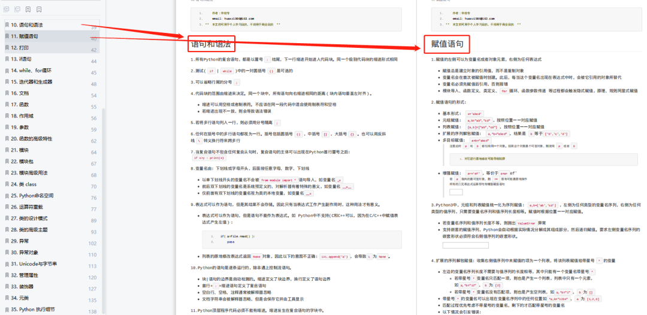Click bookmark icon beside 25. Python命名空间
Image resolution: width=647 pixels, height=315 pixels.
pyautogui.click(x=7, y=195)
